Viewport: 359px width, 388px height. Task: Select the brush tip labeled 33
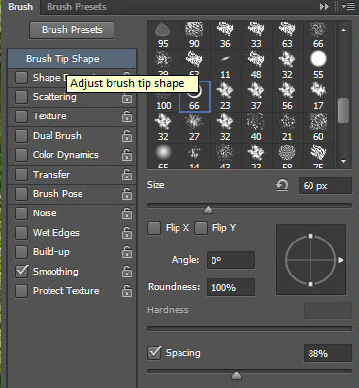click(x=256, y=35)
